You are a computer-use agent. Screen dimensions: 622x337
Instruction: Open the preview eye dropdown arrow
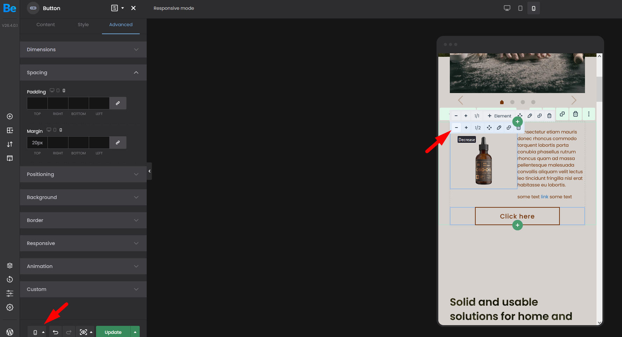coord(90,331)
